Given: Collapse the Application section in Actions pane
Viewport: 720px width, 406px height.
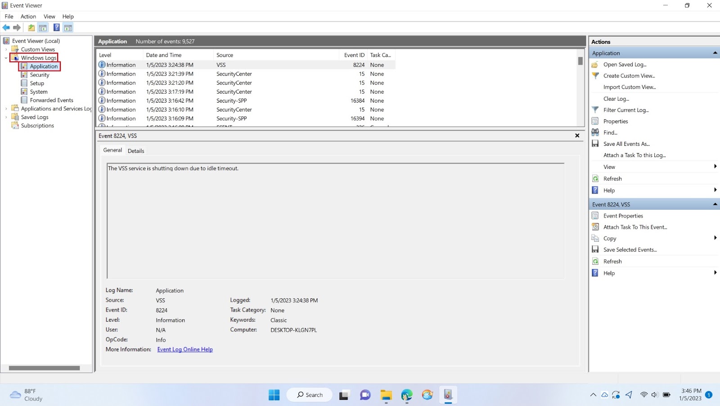Looking at the screenshot, I should (715, 53).
